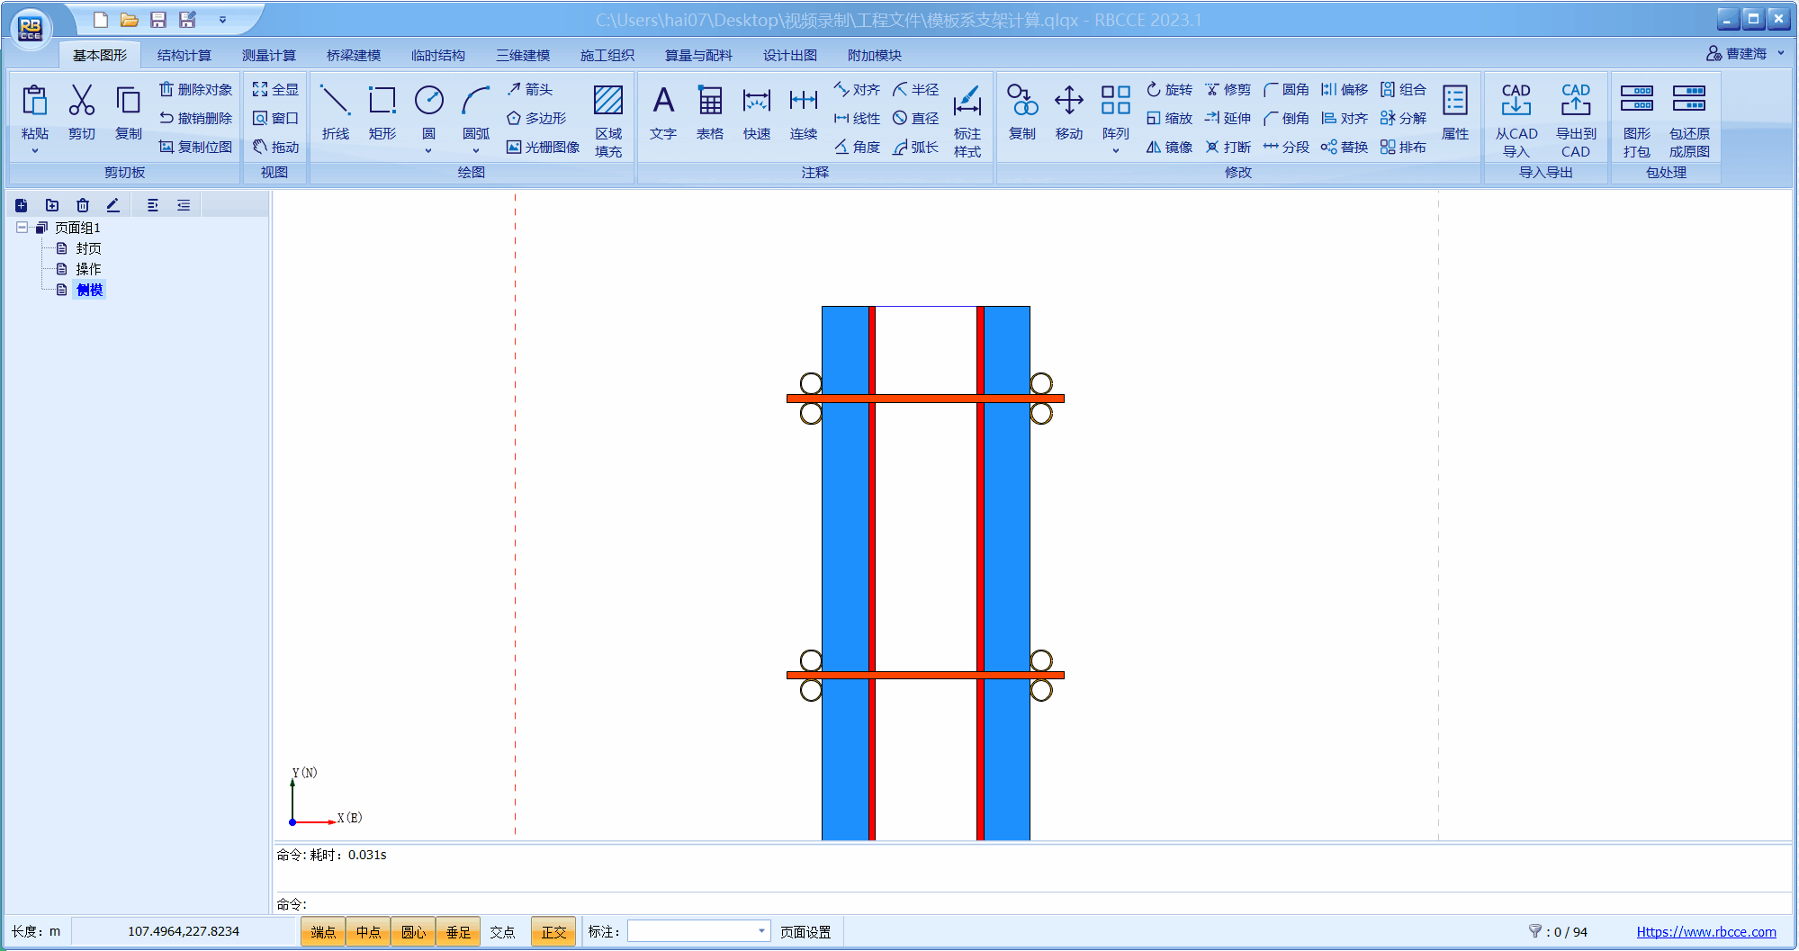This screenshot has width=1799, height=951.
Task: Toggle 正交 orthogonal mode
Action: click(x=553, y=932)
